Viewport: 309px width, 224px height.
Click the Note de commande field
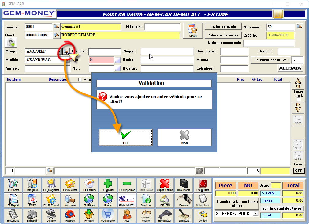pyautogui.click(x=269, y=43)
